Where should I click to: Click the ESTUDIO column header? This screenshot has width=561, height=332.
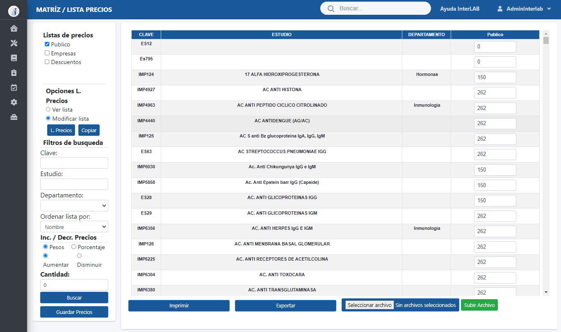[282, 34]
